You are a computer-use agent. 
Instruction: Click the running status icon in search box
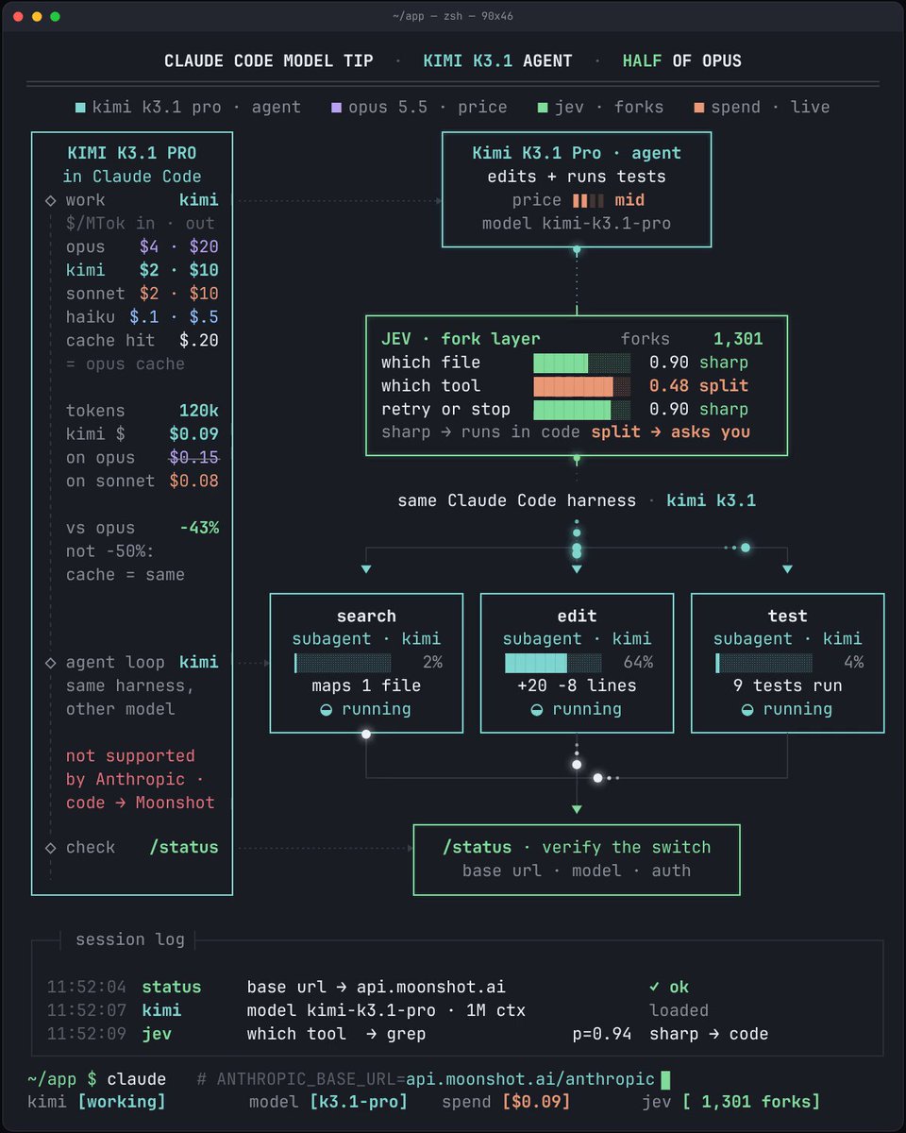(x=326, y=709)
